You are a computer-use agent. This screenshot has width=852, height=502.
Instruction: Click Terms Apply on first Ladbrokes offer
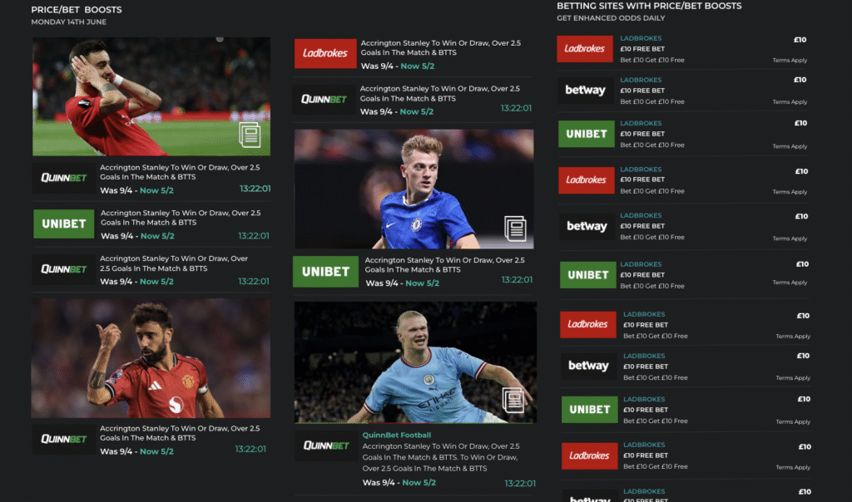790,60
